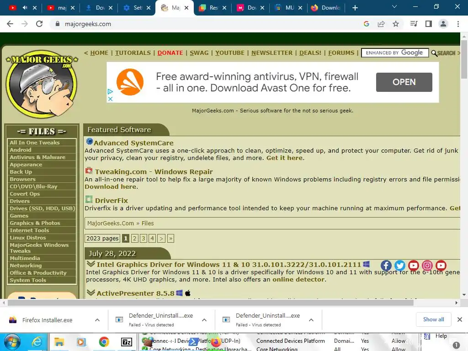Expand the ActivePresenter 8.5.8 entry chevron
This screenshot has height=351, width=468.
tap(91, 293)
